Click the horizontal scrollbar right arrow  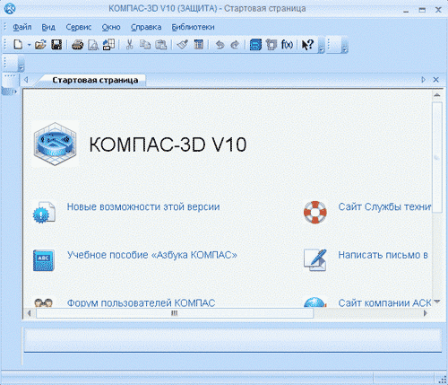tap(426, 313)
